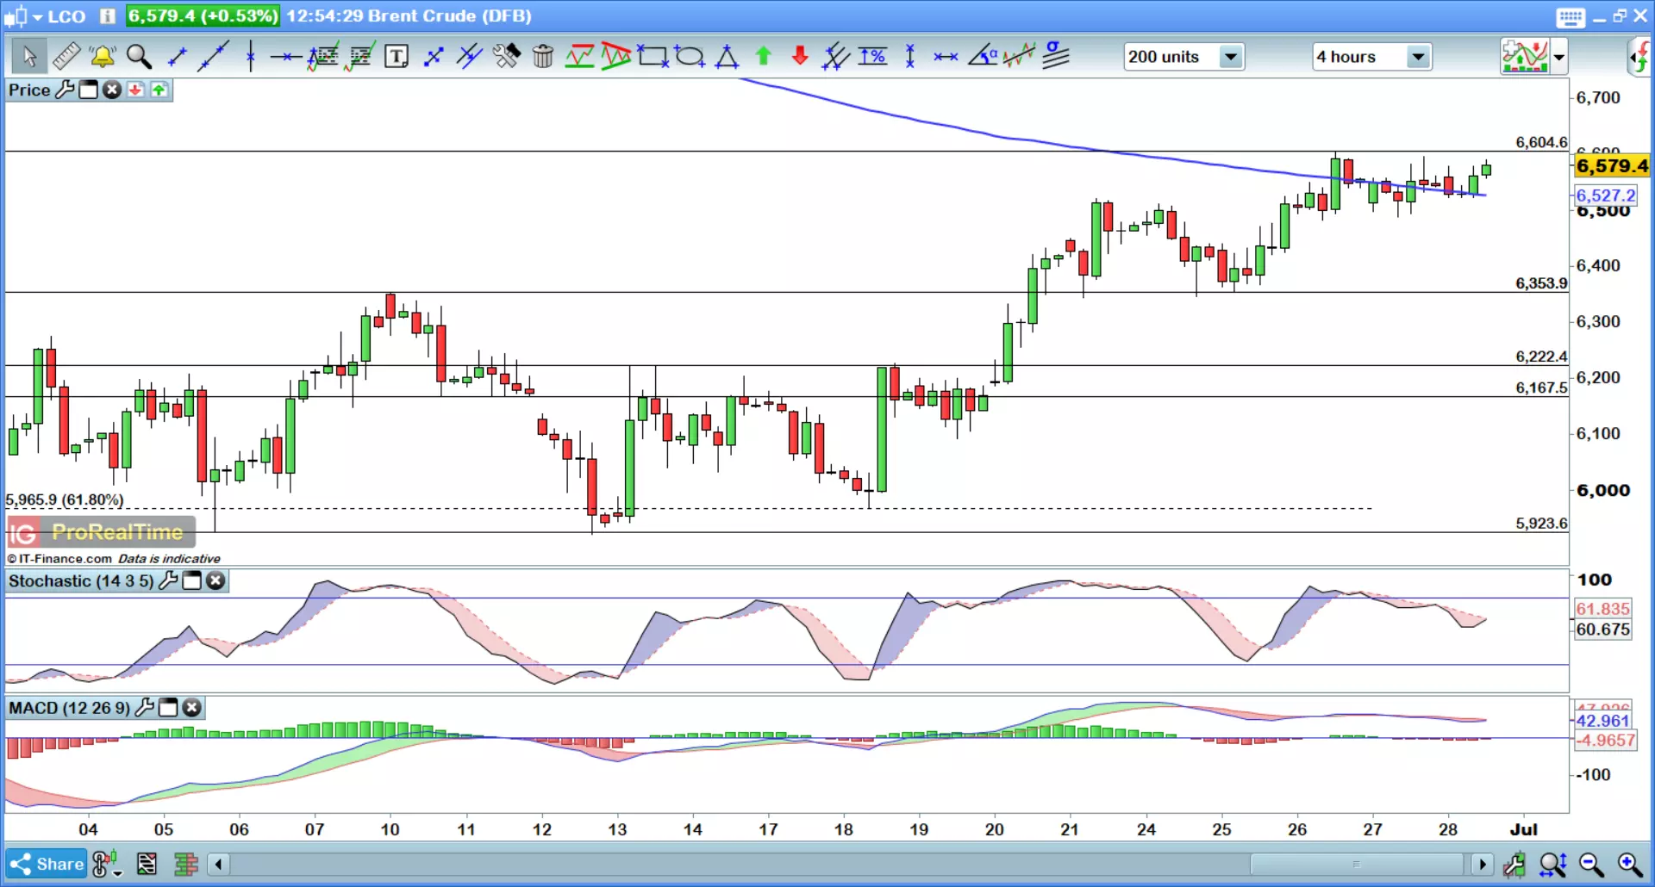Move Price panel down with red arrow
This screenshot has height=887, width=1655.
135,90
